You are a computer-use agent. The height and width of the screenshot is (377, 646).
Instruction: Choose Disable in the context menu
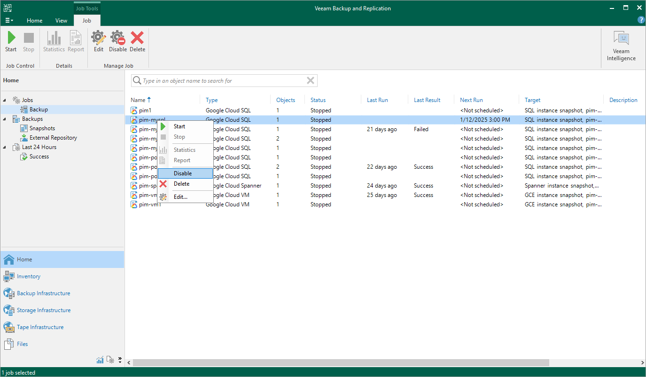185,173
